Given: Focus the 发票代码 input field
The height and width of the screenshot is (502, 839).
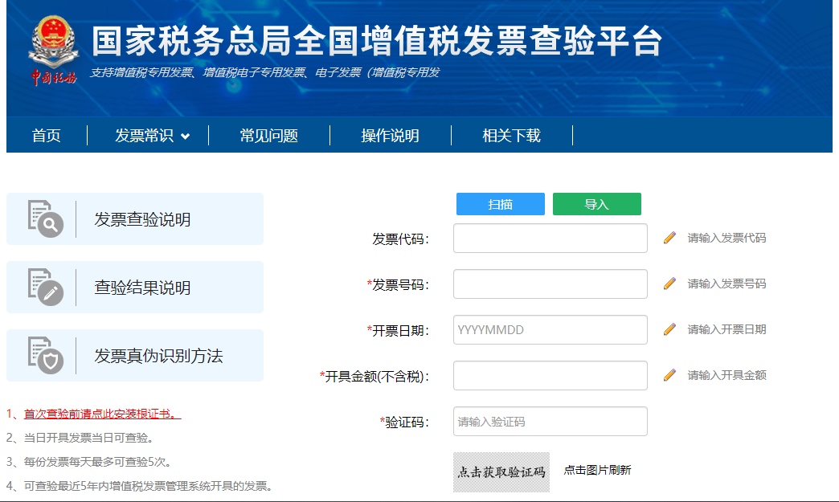Looking at the screenshot, I should click(550, 238).
